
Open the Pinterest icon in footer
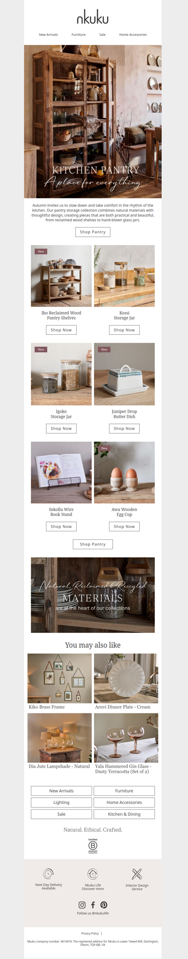(104, 905)
